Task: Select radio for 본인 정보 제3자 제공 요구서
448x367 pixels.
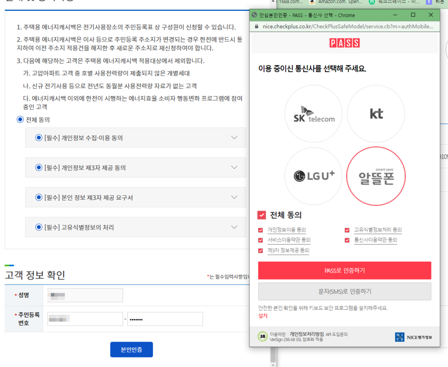Action: pos(38,197)
